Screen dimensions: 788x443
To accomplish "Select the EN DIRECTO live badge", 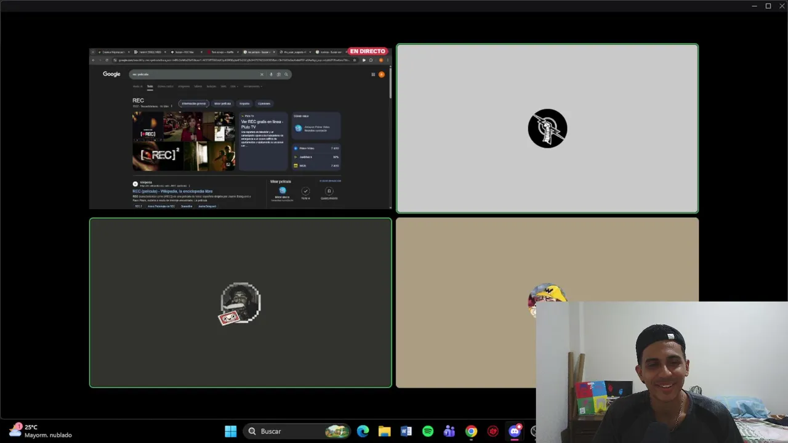I will (368, 51).
